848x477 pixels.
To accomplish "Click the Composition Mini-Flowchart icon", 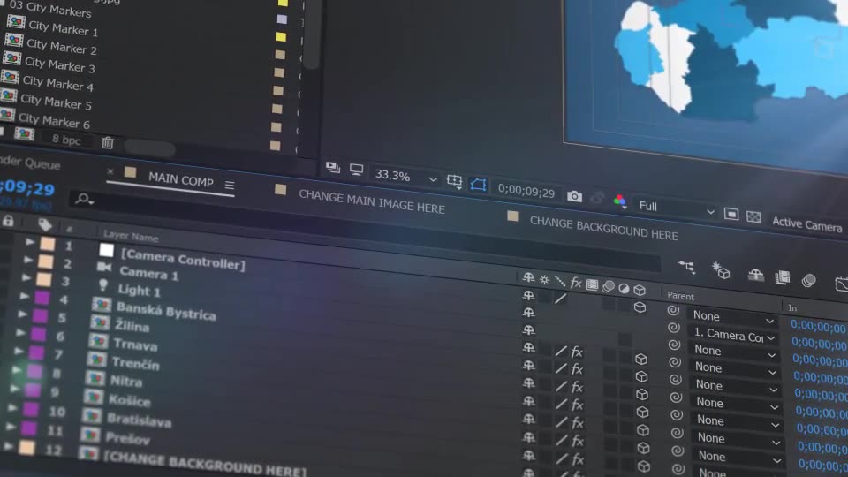I will click(x=686, y=267).
